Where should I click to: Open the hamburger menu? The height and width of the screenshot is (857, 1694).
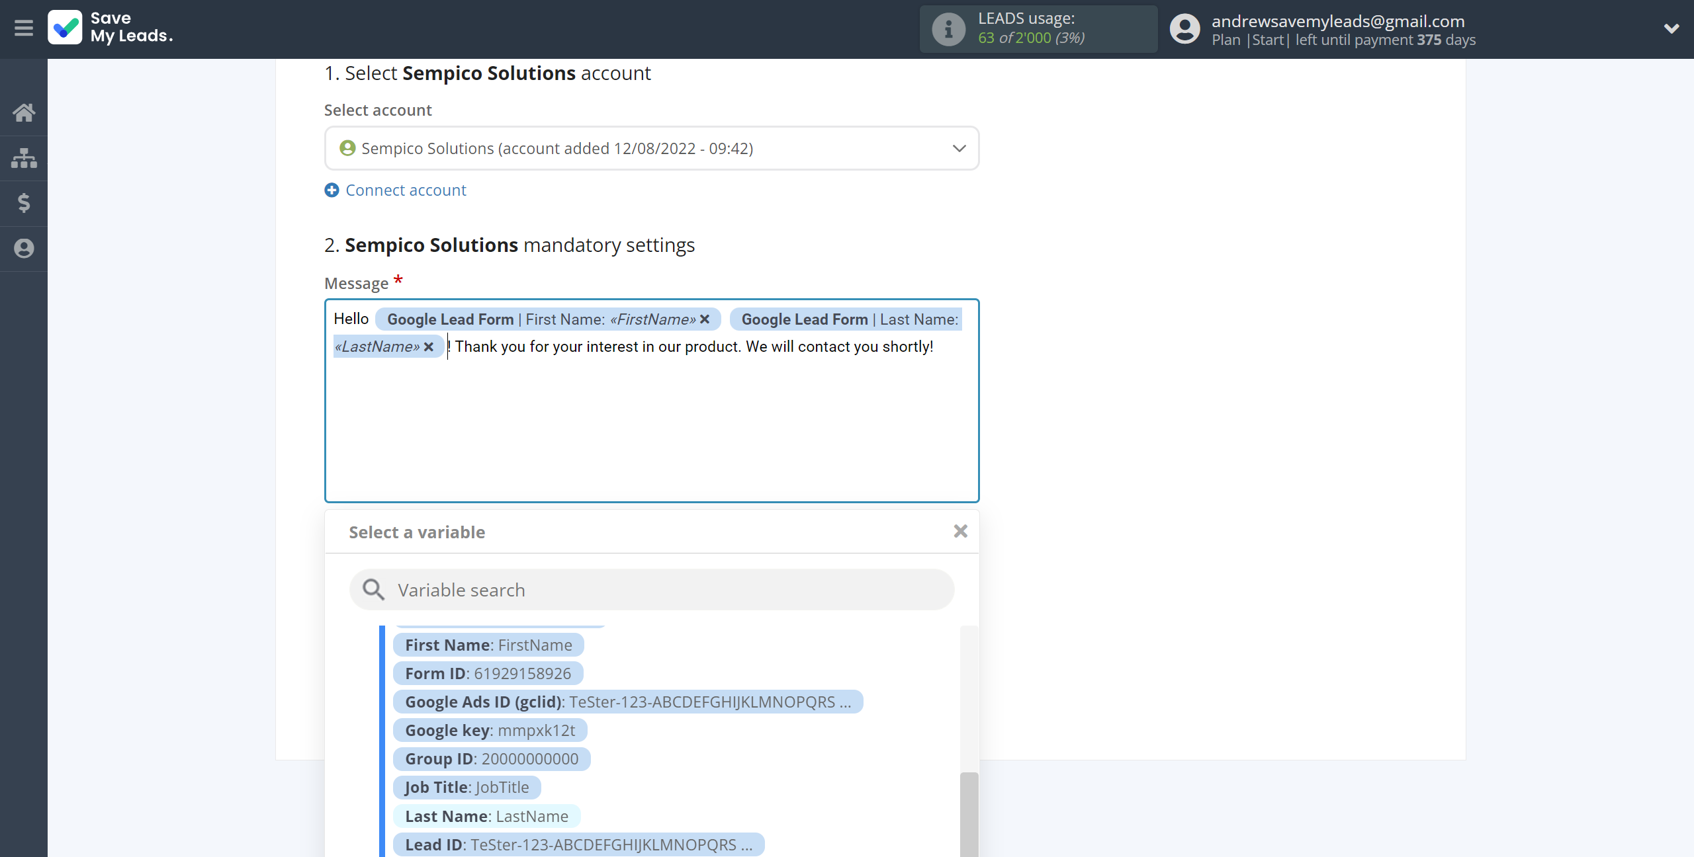click(x=24, y=28)
